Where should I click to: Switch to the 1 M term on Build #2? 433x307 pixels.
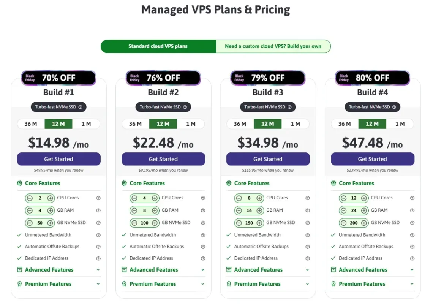point(191,123)
